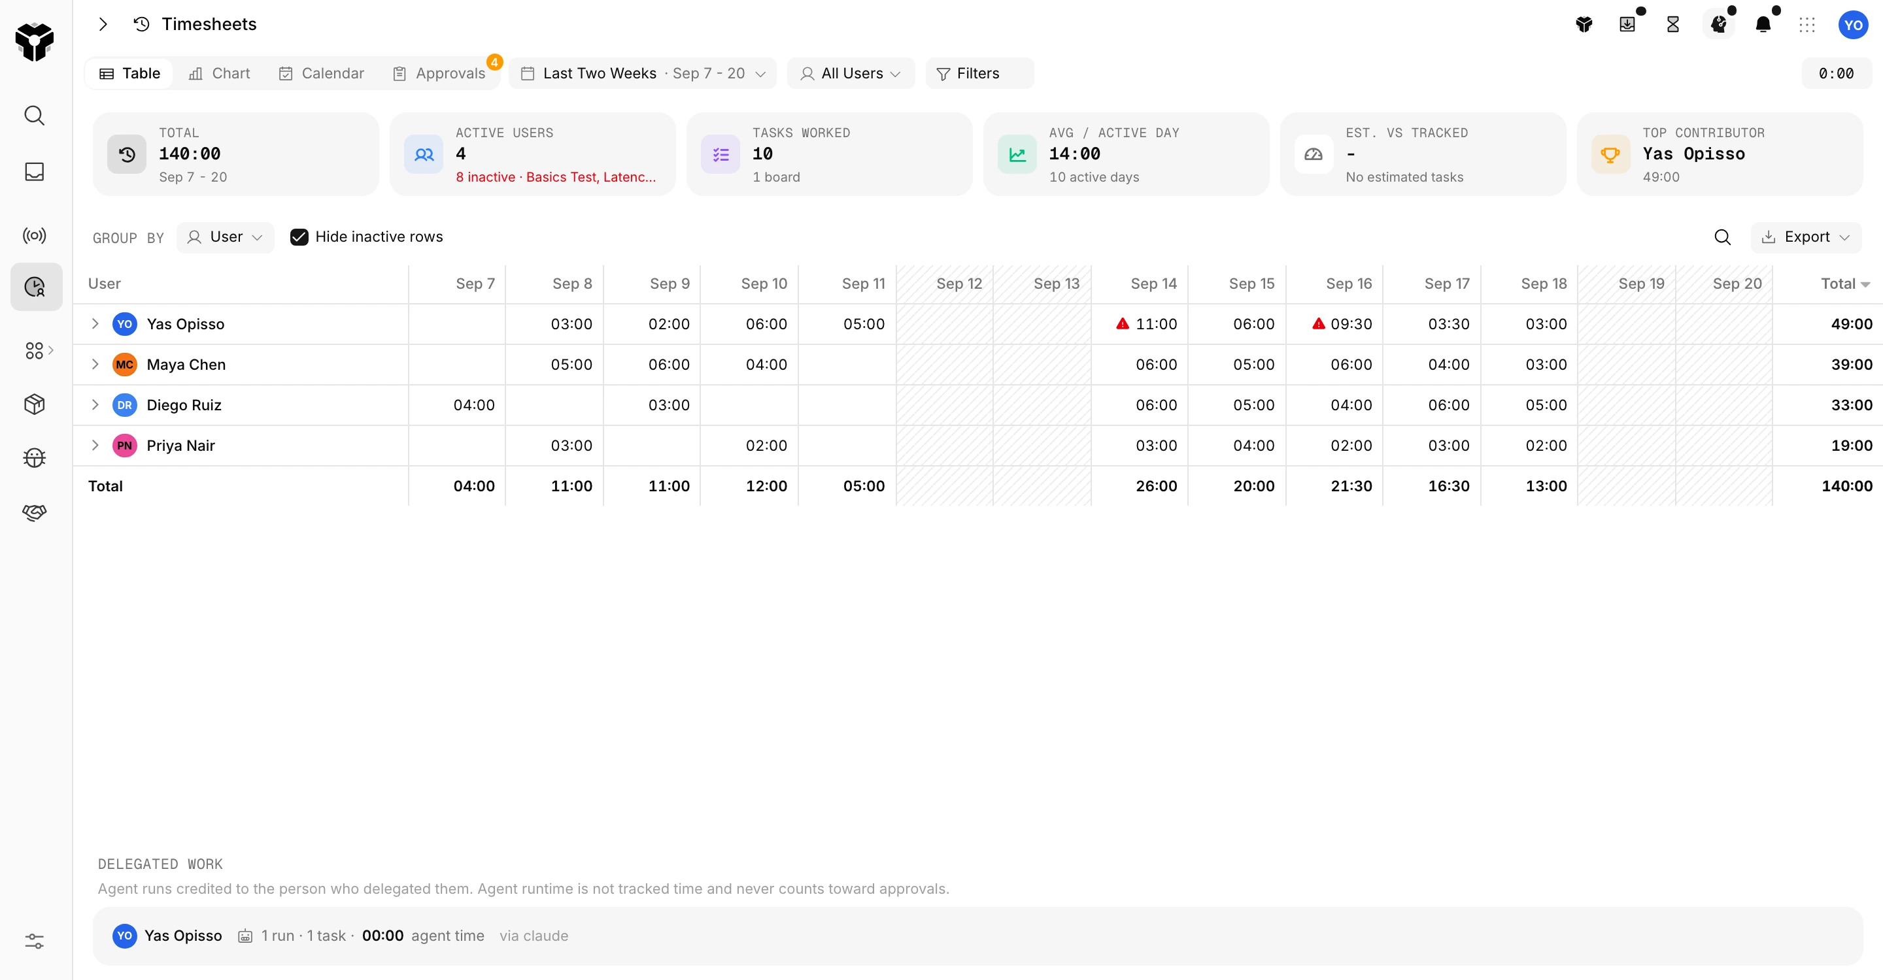Open the Group By User dropdown
Image resolution: width=1883 pixels, height=980 pixels.
point(225,237)
